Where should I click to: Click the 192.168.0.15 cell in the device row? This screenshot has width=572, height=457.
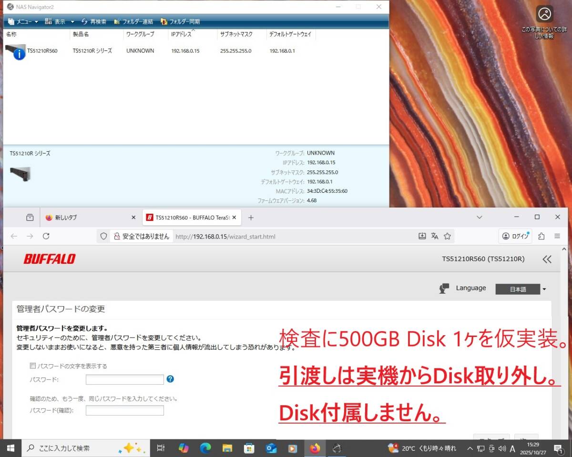pyautogui.click(x=185, y=50)
